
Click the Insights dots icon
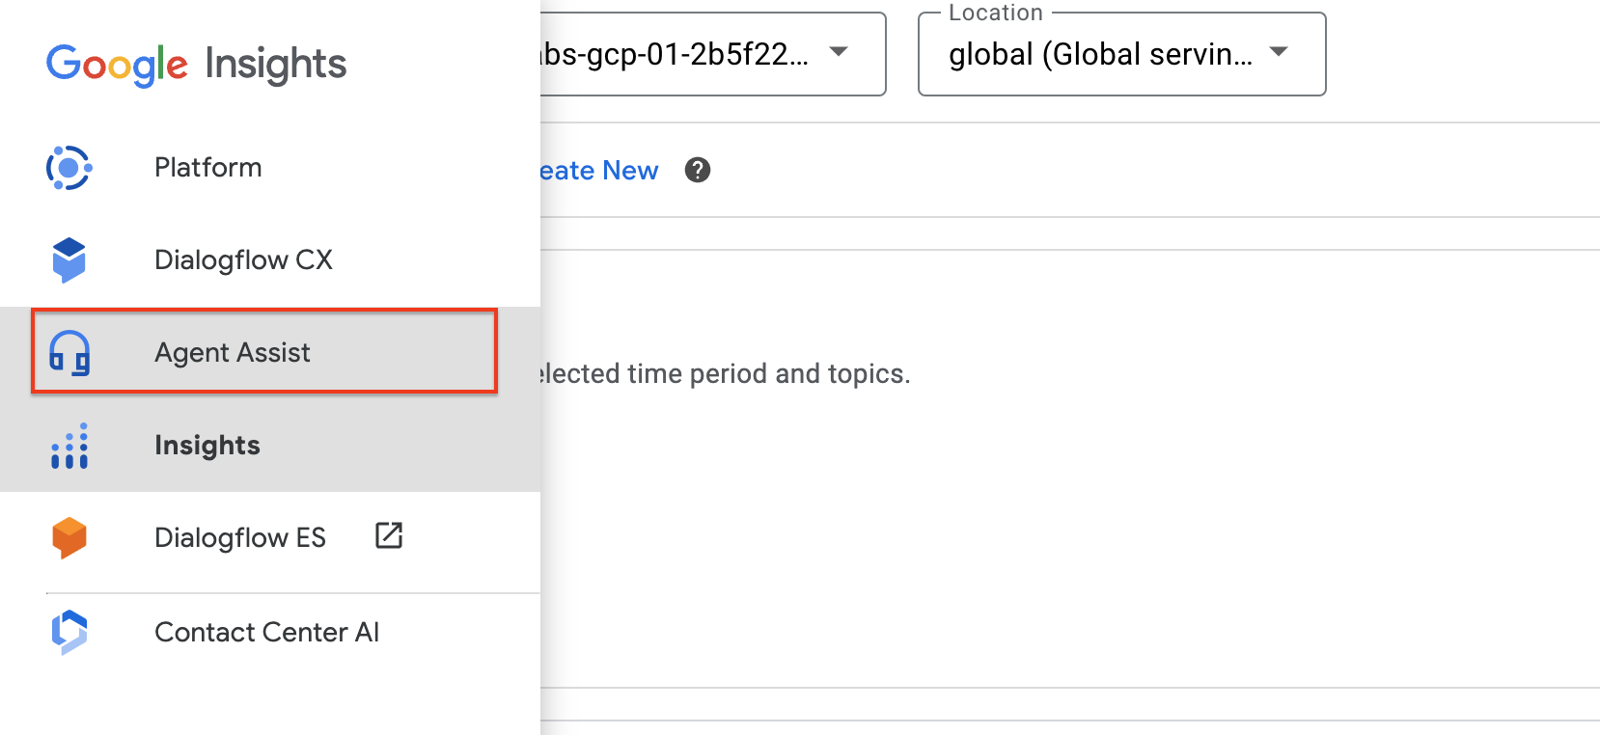point(69,446)
